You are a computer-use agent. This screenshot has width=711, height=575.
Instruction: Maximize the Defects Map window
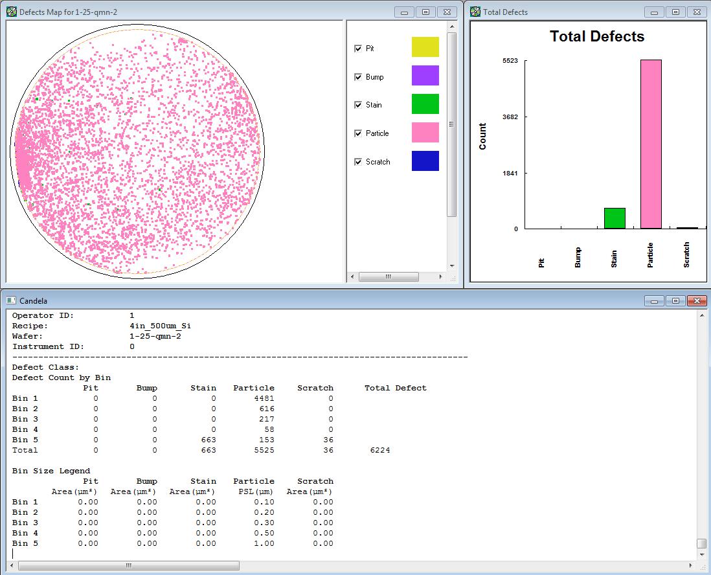[x=425, y=12]
